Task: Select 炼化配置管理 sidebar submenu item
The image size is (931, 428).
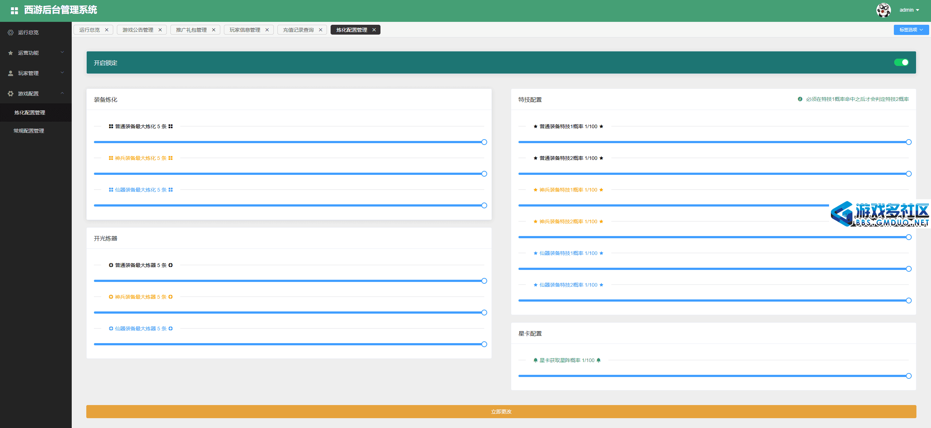Action: point(36,113)
